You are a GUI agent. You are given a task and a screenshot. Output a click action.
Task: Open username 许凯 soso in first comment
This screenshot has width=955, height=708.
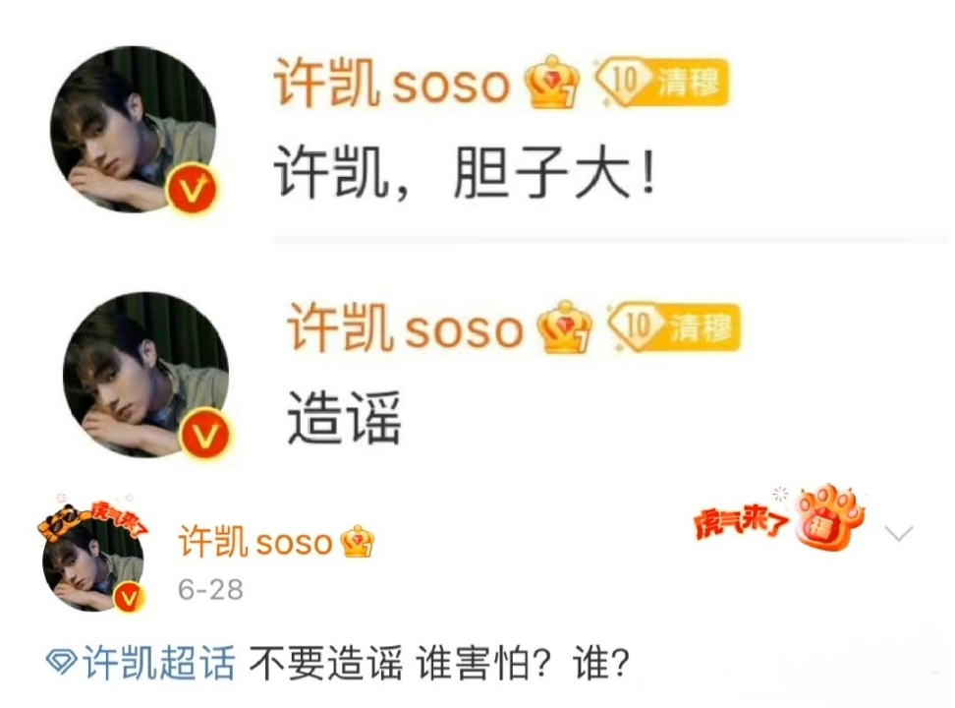click(x=392, y=83)
